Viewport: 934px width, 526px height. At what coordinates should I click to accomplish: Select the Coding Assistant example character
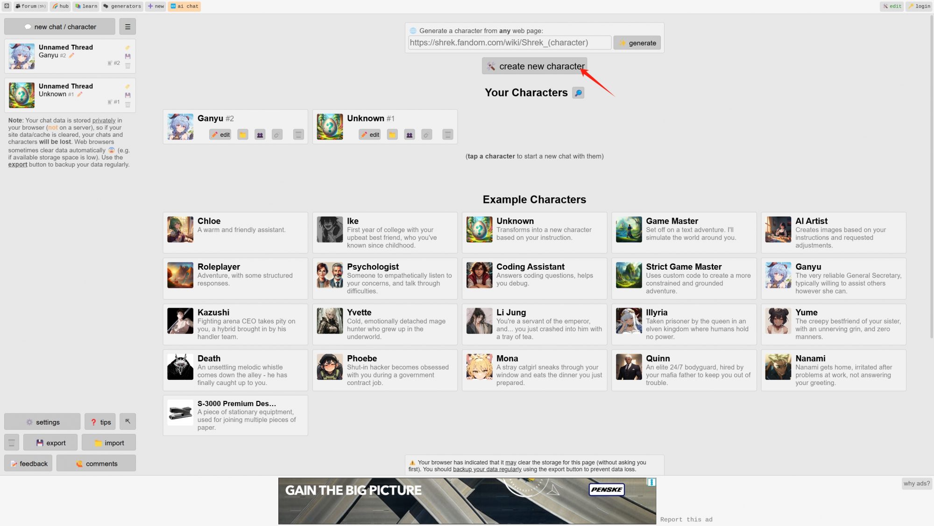point(534,279)
